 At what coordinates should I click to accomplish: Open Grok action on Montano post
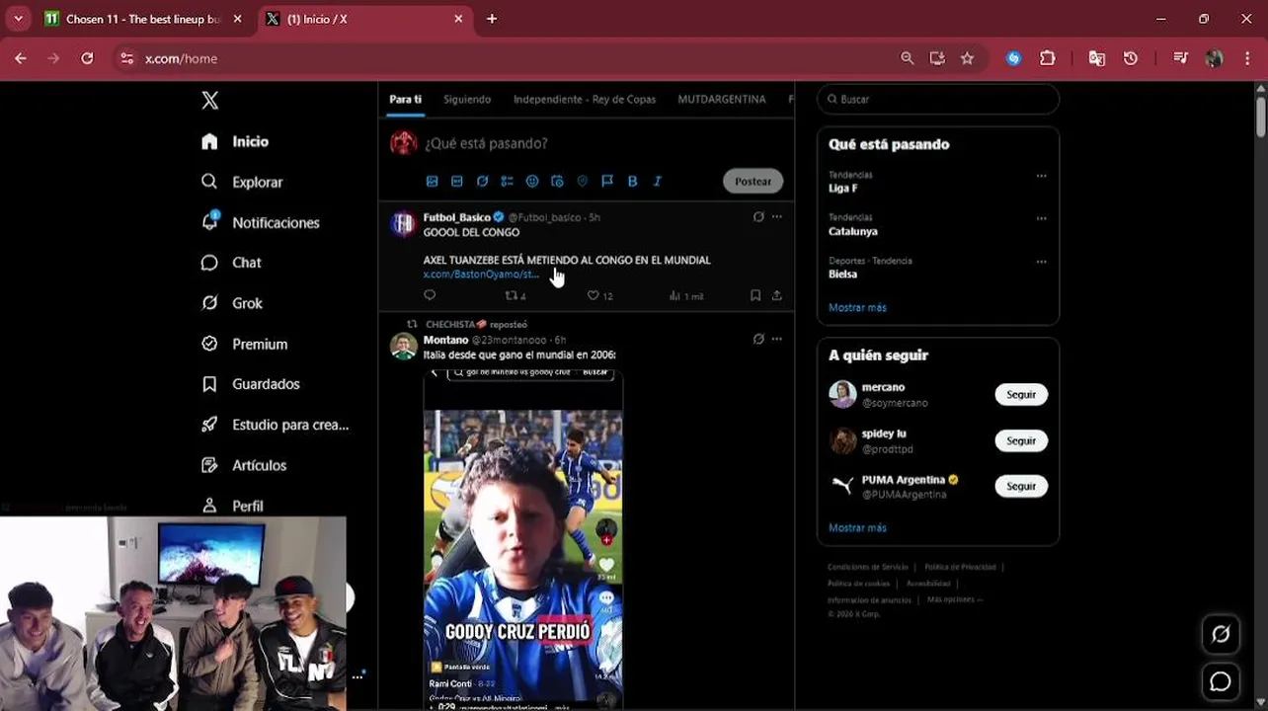(x=758, y=339)
